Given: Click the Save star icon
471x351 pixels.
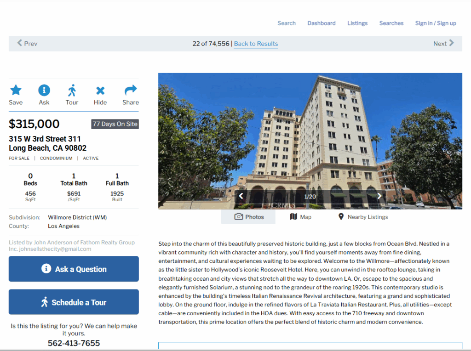Looking at the screenshot, I should (16, 90).
